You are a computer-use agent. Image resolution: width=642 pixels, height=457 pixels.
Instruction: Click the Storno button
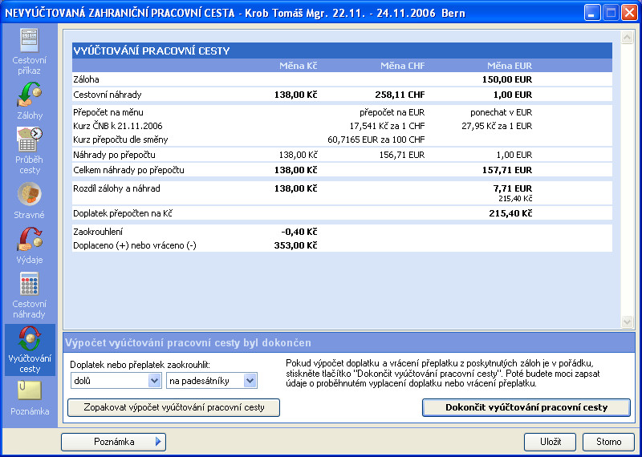[x=608, y=442]
